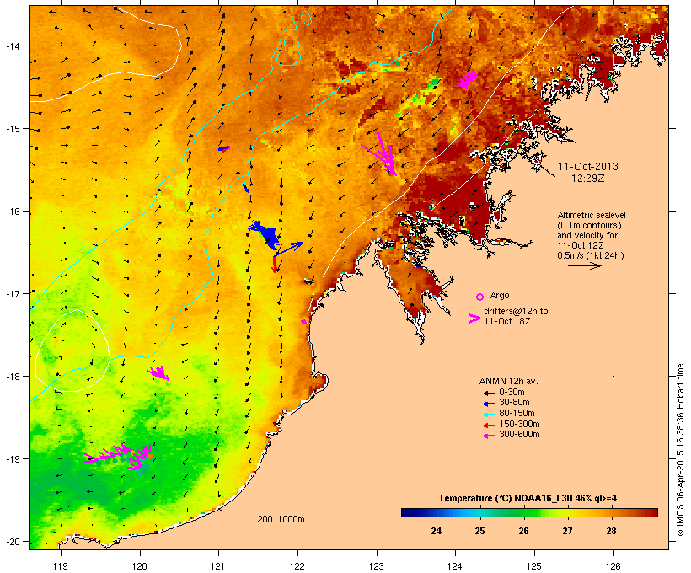
Task: Click the longitude axis label '119'
Action: (61, 566)
